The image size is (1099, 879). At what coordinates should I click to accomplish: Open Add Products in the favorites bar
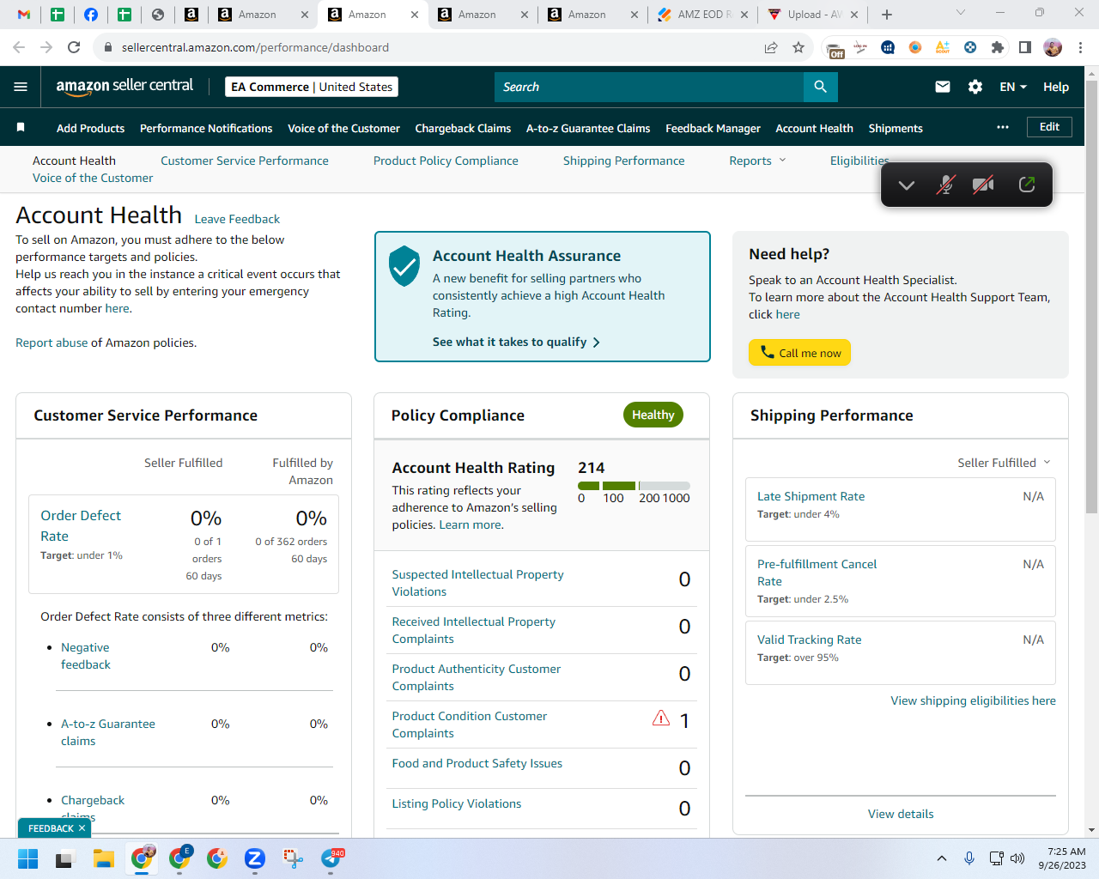(90, 128)
